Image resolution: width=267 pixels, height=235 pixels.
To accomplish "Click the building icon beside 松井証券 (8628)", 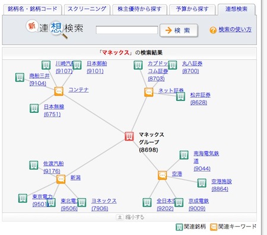I will 180,97.
